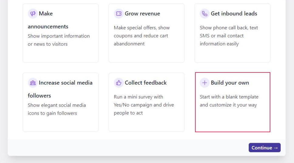Select the Build your own card

pos(232,102)
